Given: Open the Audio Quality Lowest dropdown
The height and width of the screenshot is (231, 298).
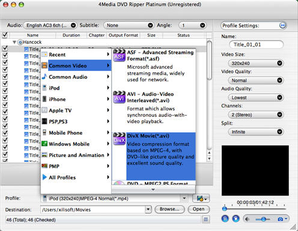Looking at the screenshot, I should pos(256,97).
